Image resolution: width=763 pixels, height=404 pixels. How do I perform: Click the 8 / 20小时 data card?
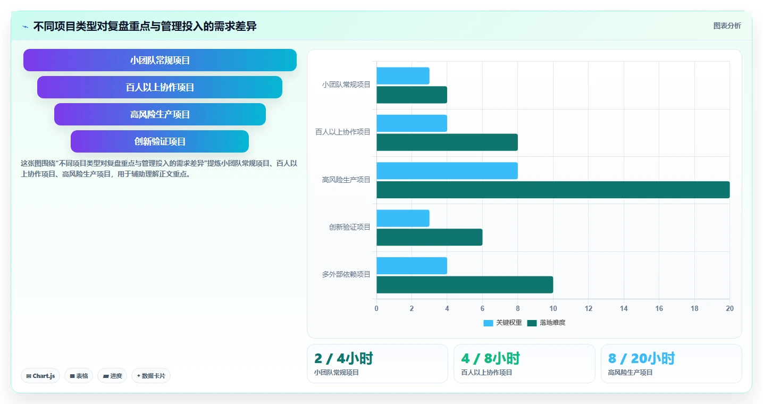[672, 364]
